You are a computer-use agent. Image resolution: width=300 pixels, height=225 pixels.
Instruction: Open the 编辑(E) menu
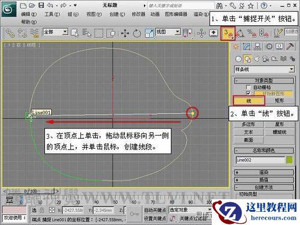point(29,14)
